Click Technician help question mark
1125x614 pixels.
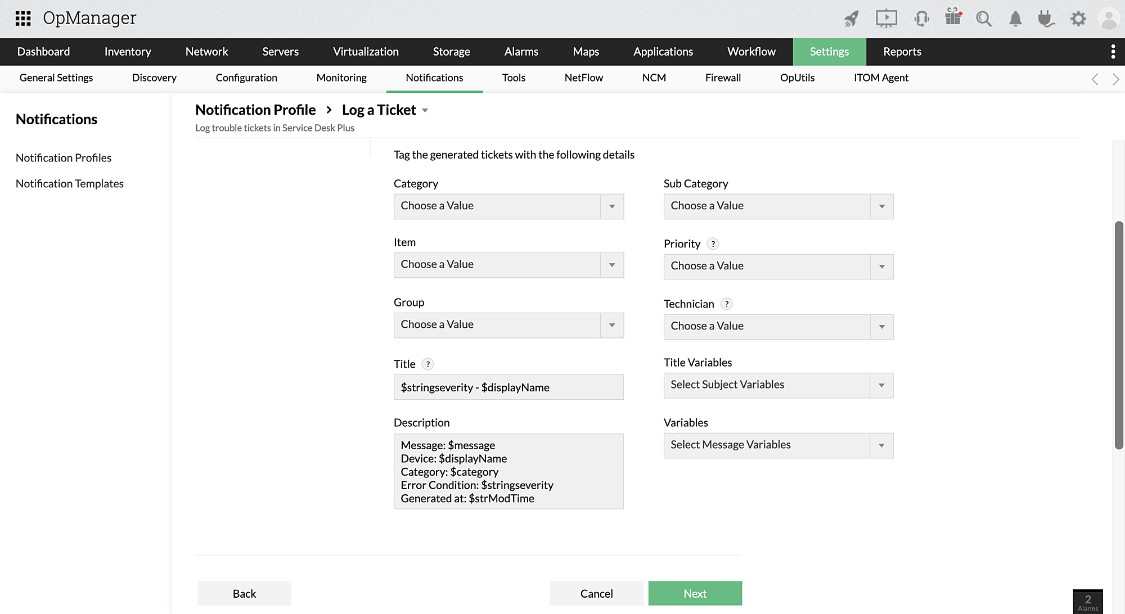pos(726,304)
